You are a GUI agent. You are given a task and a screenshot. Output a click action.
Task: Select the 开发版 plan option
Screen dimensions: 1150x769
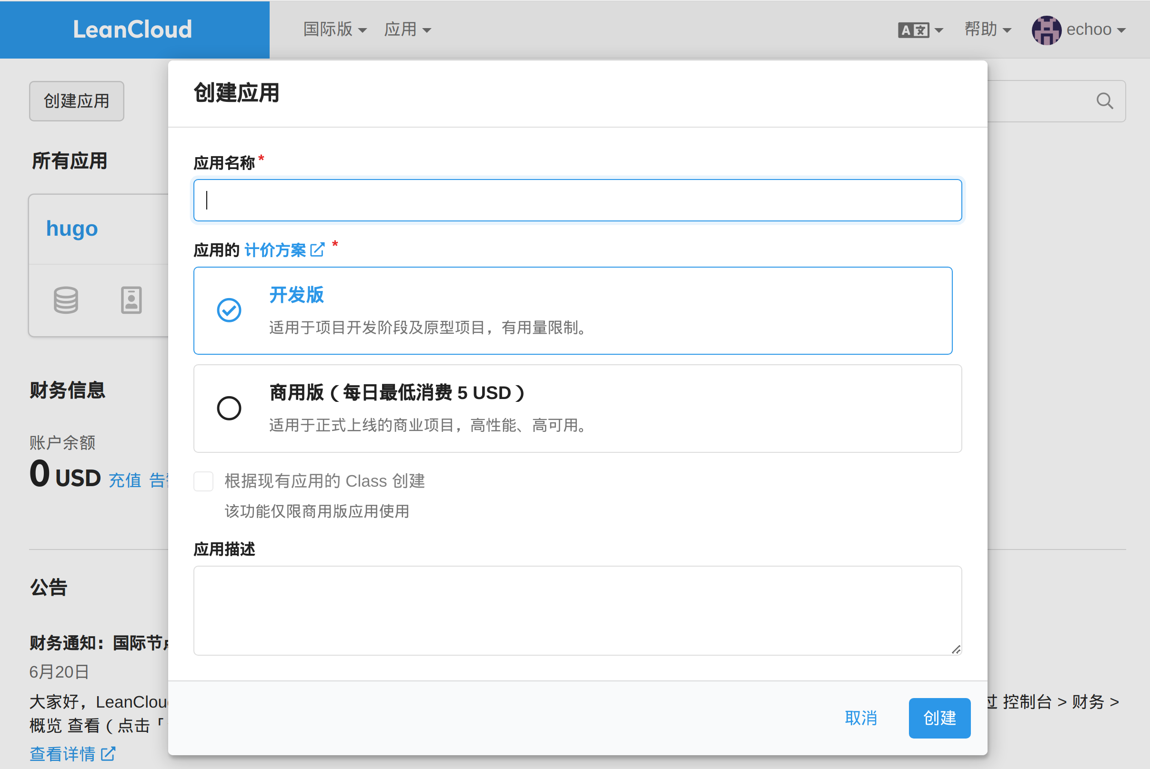click(x=229, y=310)
